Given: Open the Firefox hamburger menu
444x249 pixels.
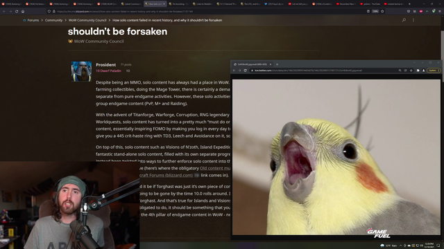Looking at the screenshot, I should pyautogui.click(x=439, y=11).
